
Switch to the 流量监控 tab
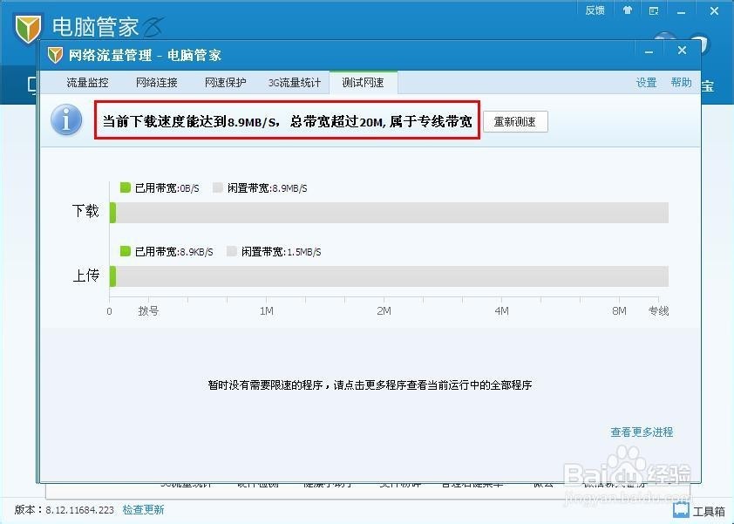pos(90,81)
